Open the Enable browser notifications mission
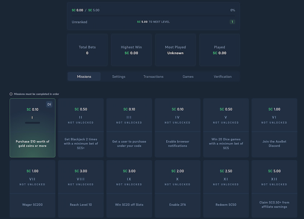The image size is (304, 219). tap(177, 127)
